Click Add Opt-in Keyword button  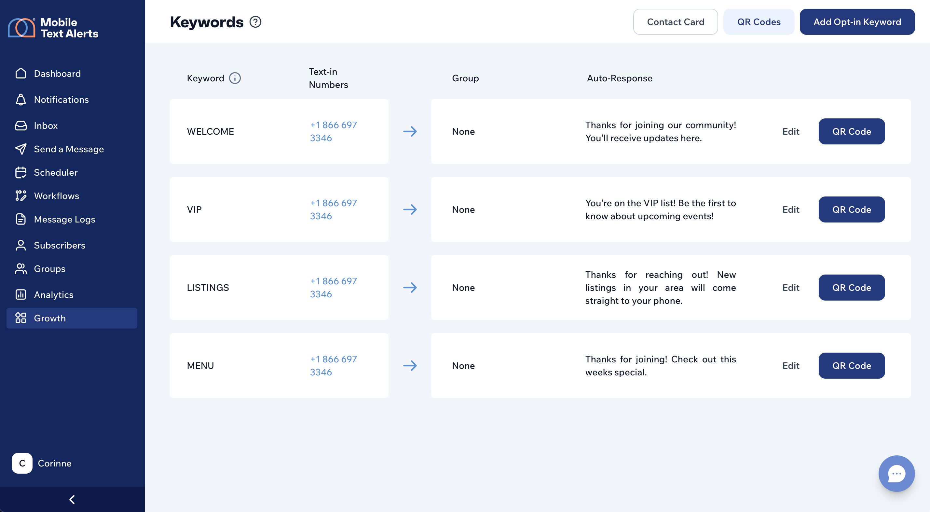click(857, 22)
